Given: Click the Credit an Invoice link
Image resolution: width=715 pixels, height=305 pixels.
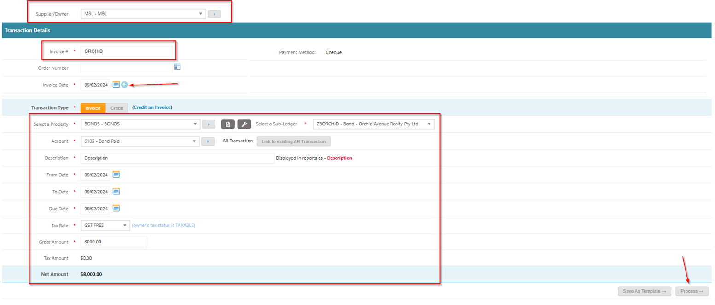Looking at the screenshot, I should coord(152,107).
